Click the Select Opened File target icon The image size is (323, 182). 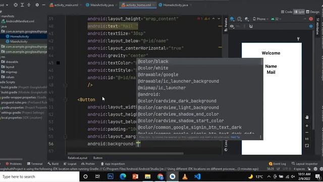point(16,5)
